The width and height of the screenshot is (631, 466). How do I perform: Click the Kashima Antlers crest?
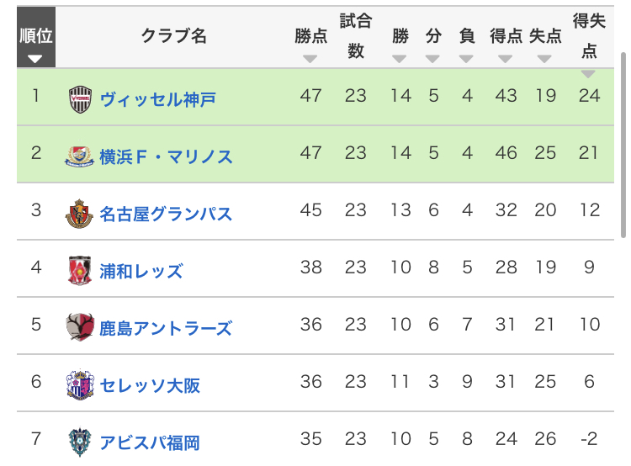pyautogui.click(x=80, y=327)
